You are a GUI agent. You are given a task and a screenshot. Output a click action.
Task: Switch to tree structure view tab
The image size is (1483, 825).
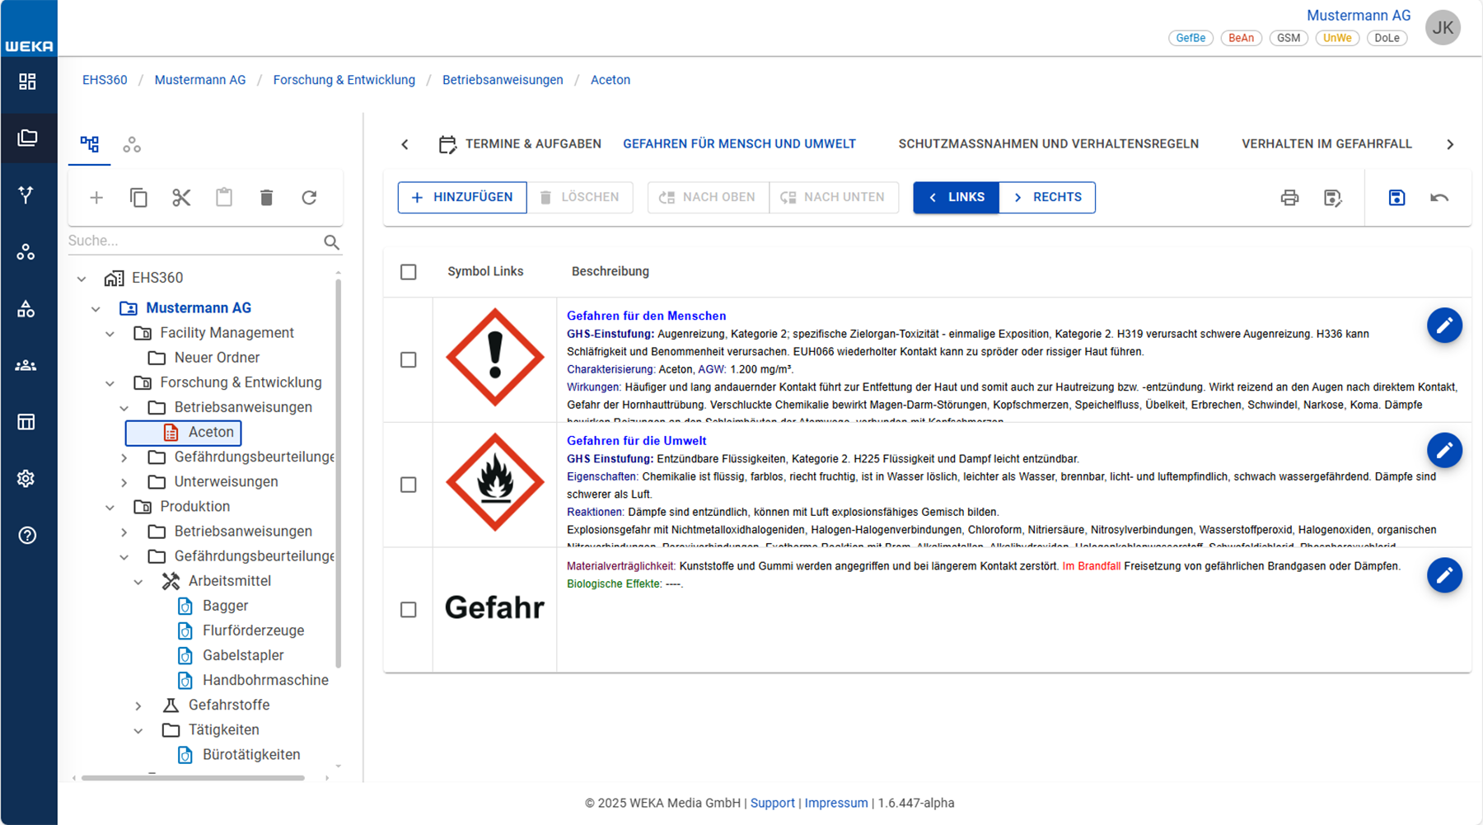tap(90, 145)
